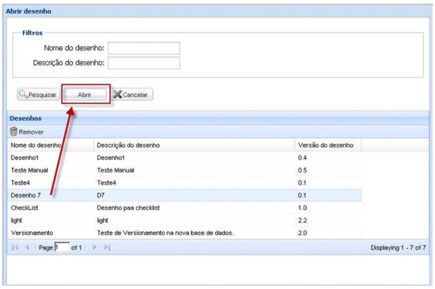Click the page number input box
The height and width of the screenshot is (289, 435).
pyautogui.click(x=62, y=247)
